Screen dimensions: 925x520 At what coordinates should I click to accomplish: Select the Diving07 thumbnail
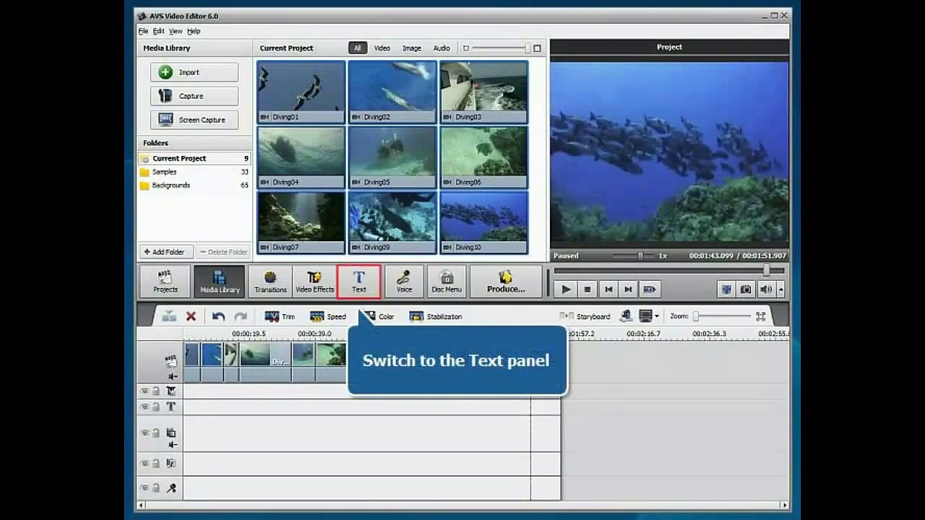[301, 222]
